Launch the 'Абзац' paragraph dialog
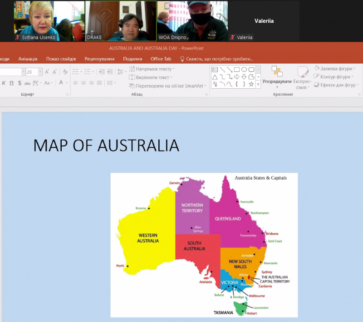363x322 pixels. [206, 94]
